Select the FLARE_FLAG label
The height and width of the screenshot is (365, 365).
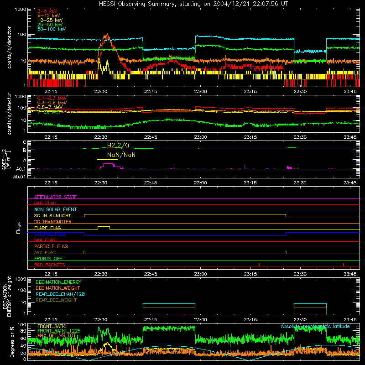click(47, 228)
